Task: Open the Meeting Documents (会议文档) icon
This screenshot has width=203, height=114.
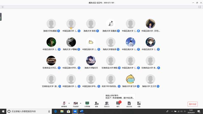Action: tap(129, 104)
